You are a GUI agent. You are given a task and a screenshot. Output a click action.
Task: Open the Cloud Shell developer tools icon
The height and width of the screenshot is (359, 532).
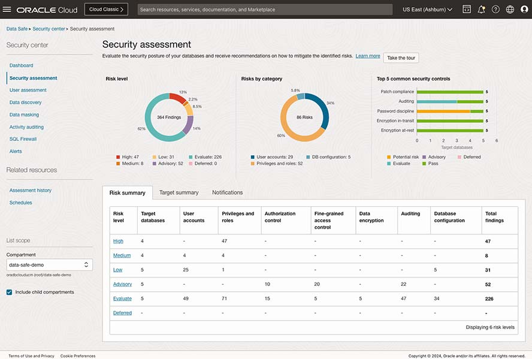pos(466,10)
